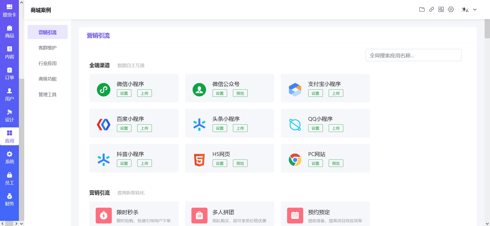Click the QQ小程序 icon

tap(295, 125)
